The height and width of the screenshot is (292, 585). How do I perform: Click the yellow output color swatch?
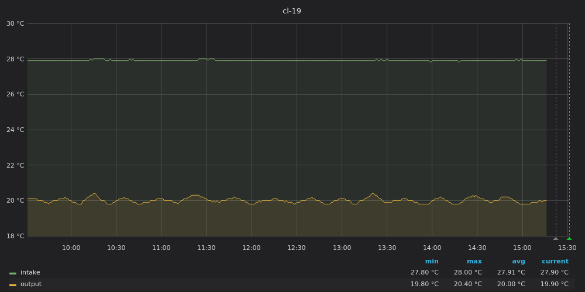(13, 284)
